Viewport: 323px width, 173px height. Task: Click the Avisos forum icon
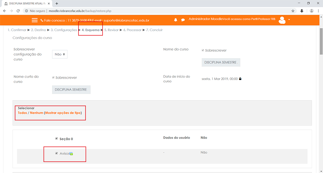[71, 154]
